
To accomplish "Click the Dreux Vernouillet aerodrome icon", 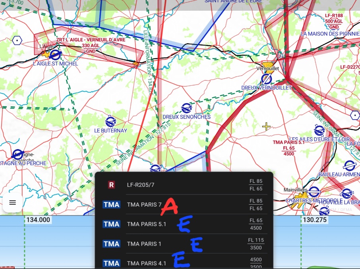I will (266, 79).
